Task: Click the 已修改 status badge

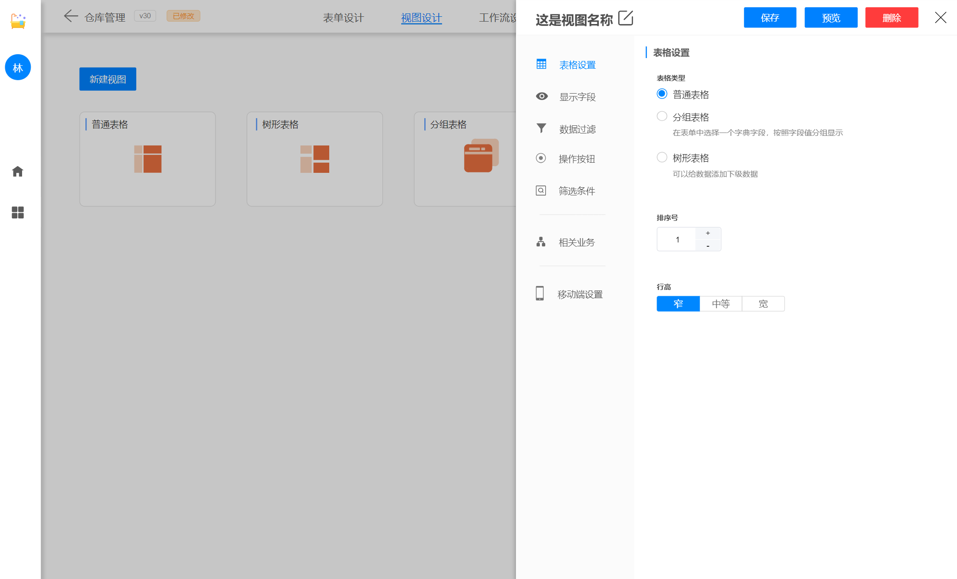Action: (183, 16)
